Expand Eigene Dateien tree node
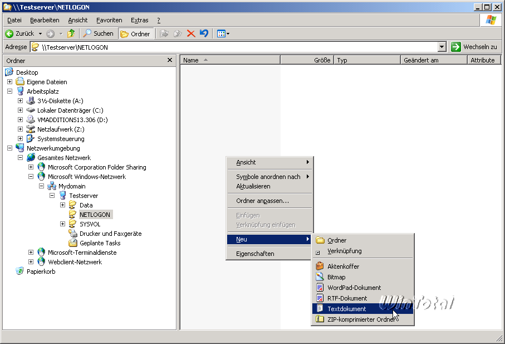The image size is (505, 344). pyautogui.click(x=9, y=82)
